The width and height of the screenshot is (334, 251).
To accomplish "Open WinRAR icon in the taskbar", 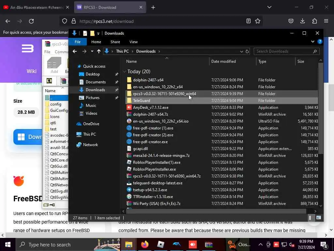I will pos(208,244).
